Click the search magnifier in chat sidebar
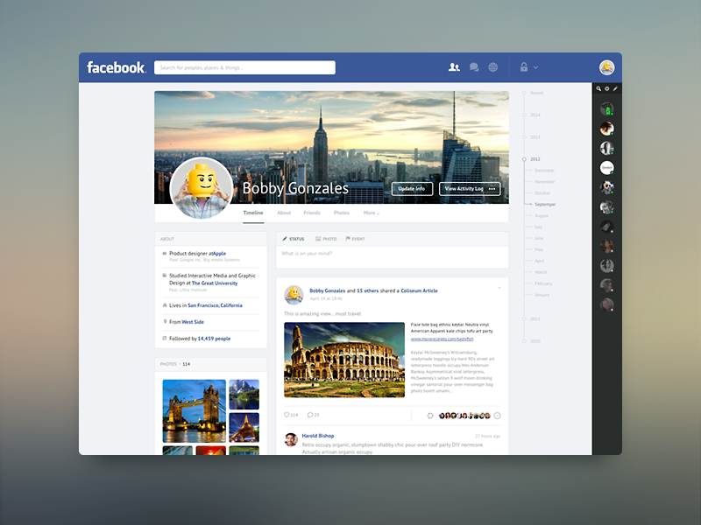 pos(598,88)
